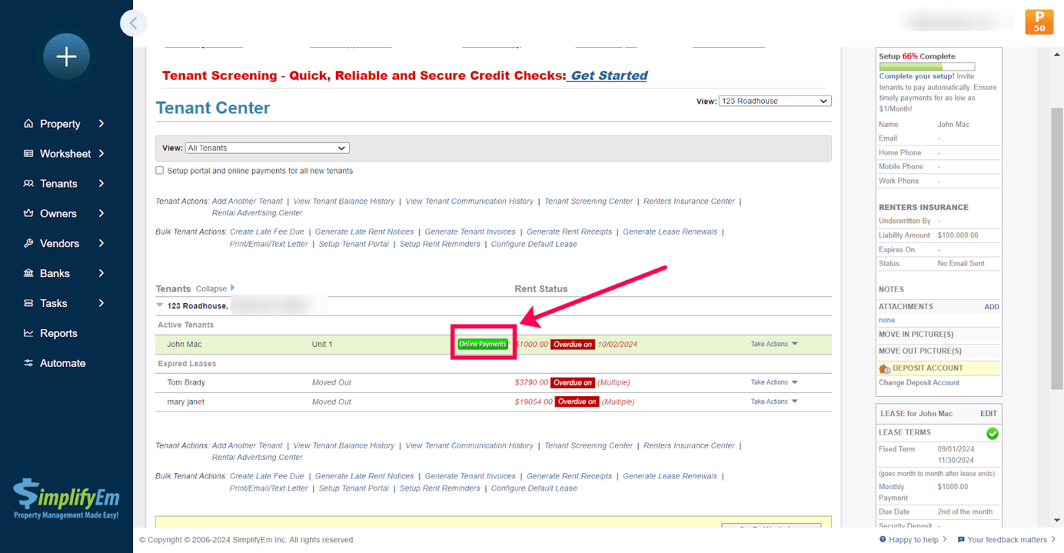
Task: Click the Deposit Account house icon
Action: coord(884,369)
